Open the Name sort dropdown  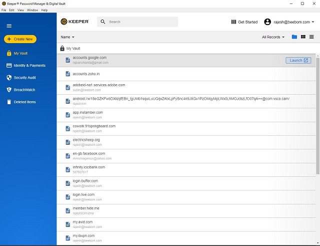[x=67, y=37]
